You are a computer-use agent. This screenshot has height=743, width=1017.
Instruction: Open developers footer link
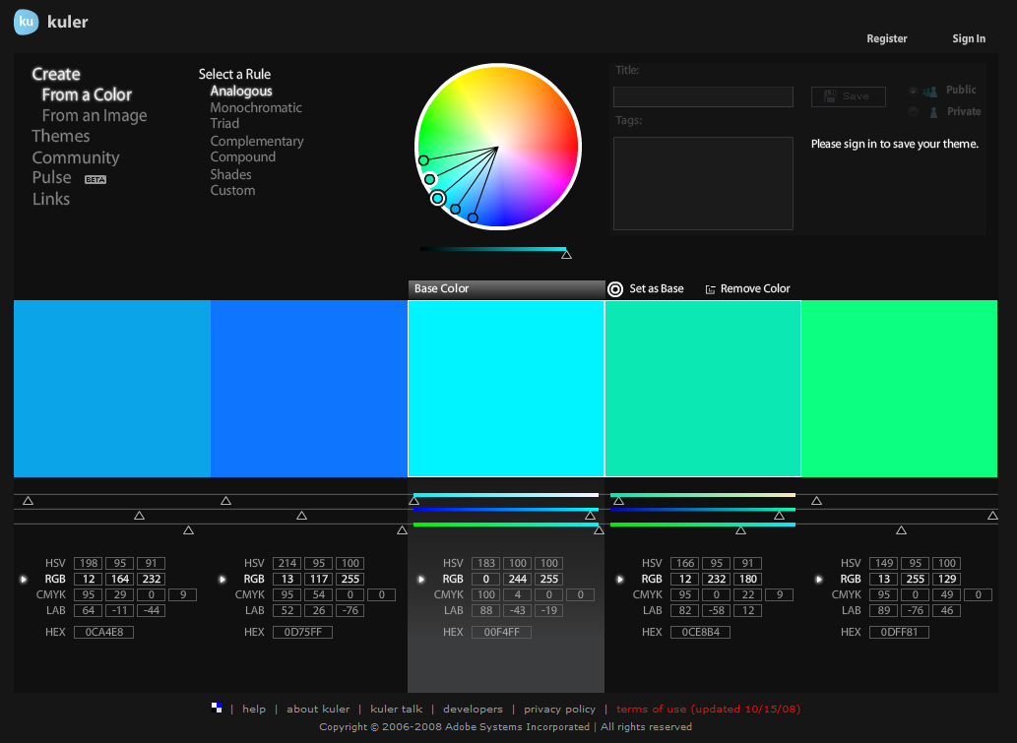click(x=473, y=710)
